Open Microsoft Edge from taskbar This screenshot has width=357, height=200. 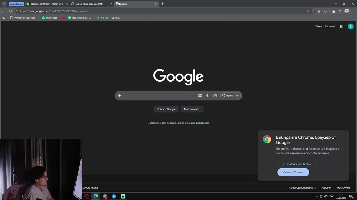tap(96, 196)
